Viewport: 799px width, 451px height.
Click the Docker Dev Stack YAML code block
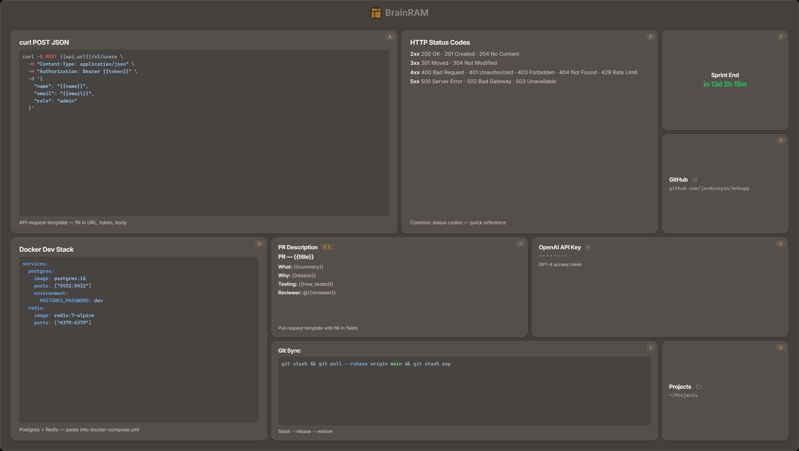139,340
